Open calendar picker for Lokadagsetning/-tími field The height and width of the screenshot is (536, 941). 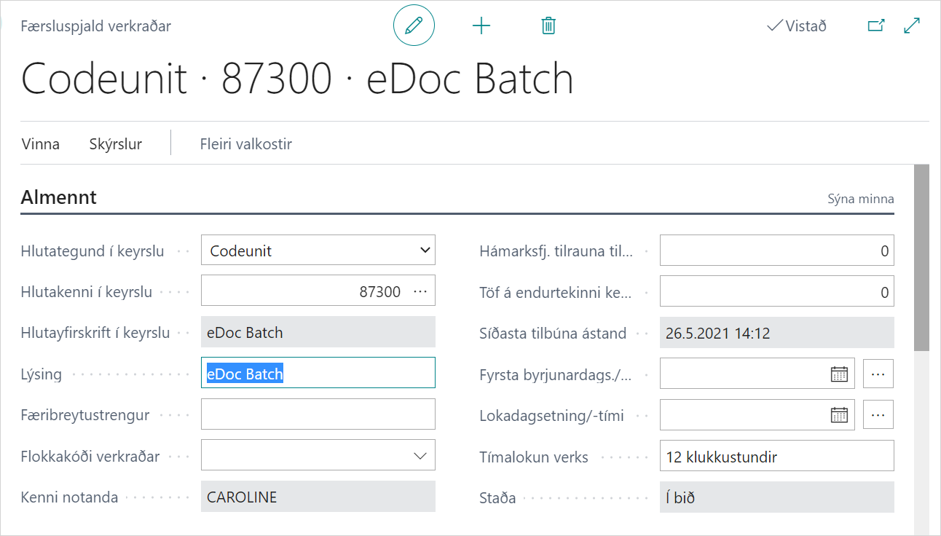coord(839,415)
